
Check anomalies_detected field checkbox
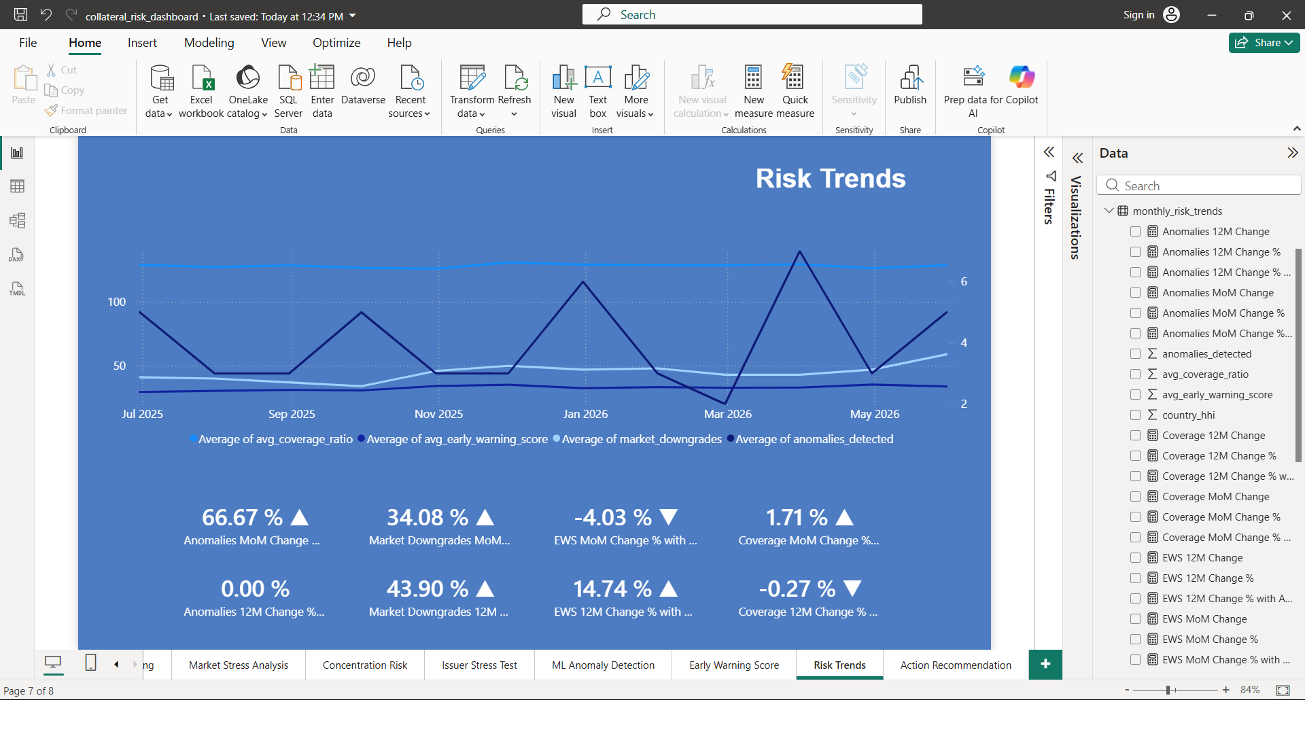pos(1135,354)
